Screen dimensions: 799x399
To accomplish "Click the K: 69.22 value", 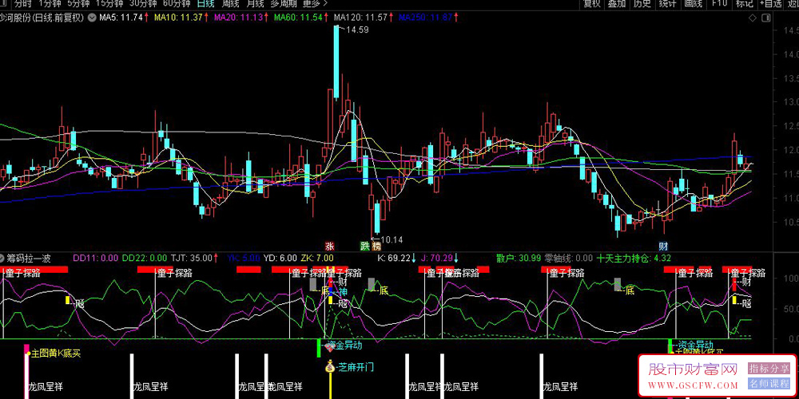I will pos(394,258).
